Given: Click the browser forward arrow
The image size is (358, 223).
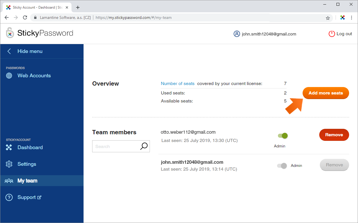Looking at the screenshot, I should pyautogui.click(x=16, y=17).
